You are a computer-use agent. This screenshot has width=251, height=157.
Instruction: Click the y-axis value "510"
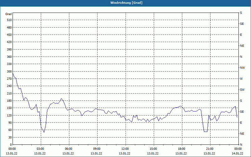coord(9,20)
